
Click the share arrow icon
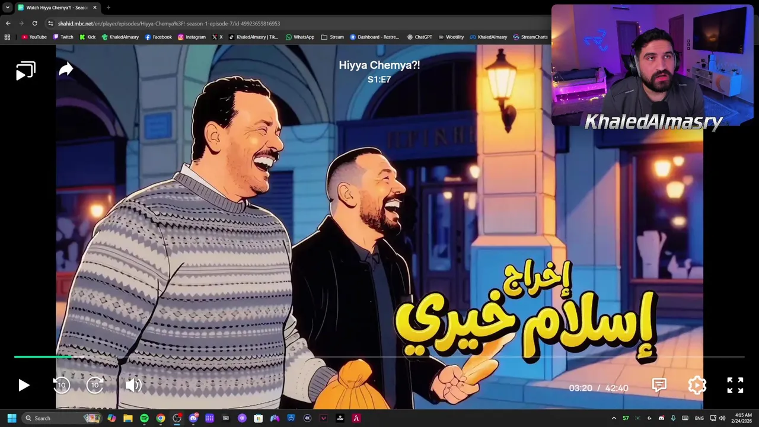[66, 69]
